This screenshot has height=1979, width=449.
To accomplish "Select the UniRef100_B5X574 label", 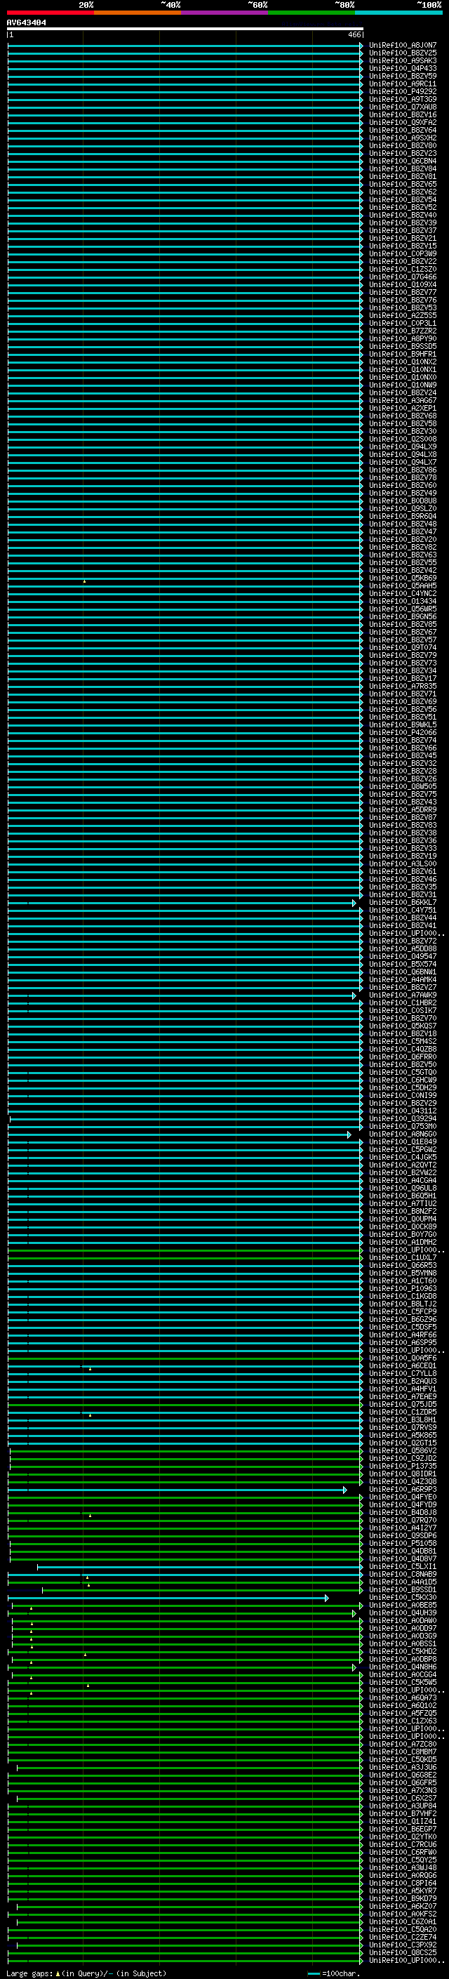I will 403,964.
